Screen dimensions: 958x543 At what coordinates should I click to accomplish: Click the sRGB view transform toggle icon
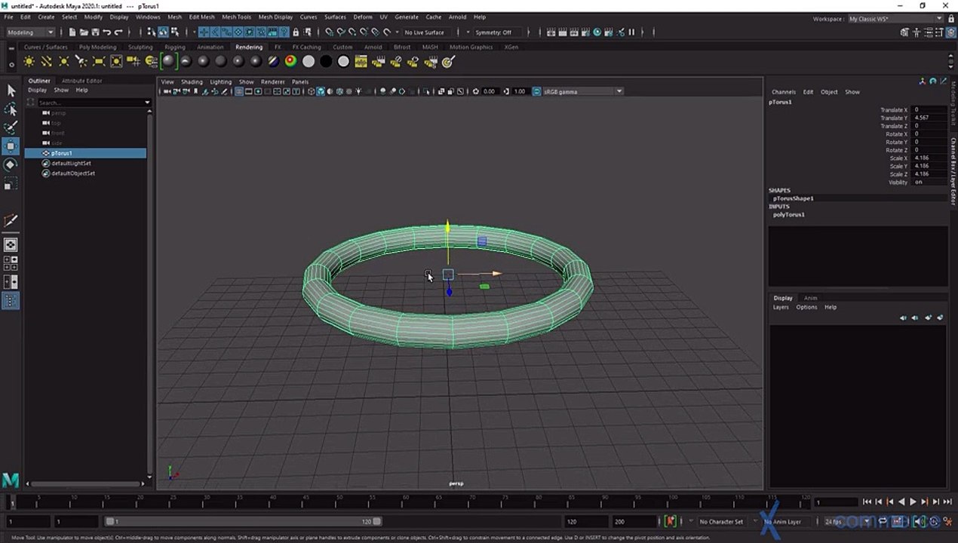(537, 91)
